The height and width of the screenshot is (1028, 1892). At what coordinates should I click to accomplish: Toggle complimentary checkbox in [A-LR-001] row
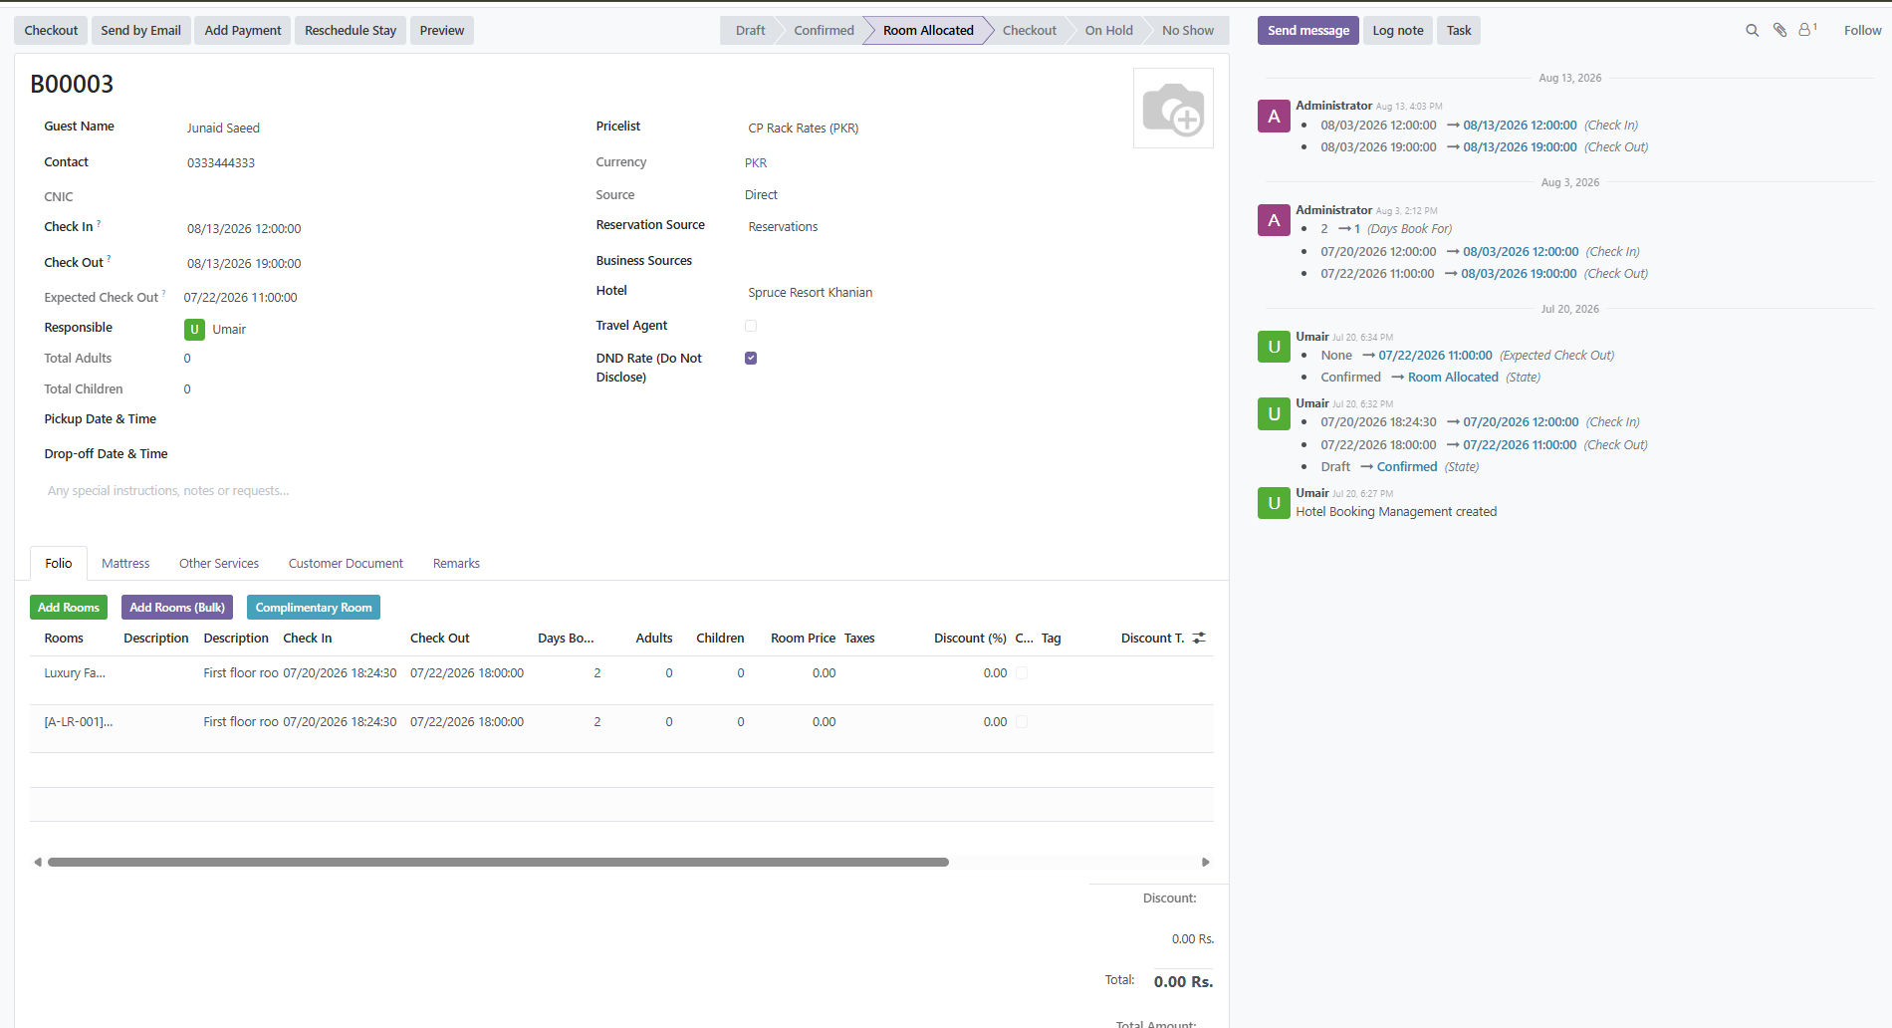click(1022, 722)
